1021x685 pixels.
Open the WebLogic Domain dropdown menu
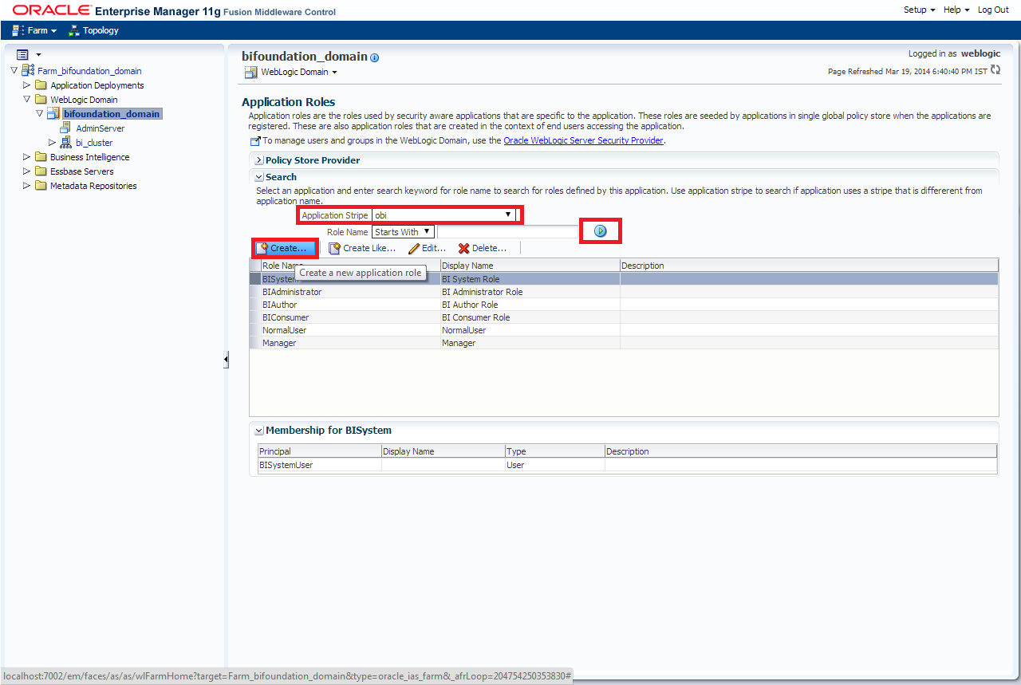coord(299,72)
